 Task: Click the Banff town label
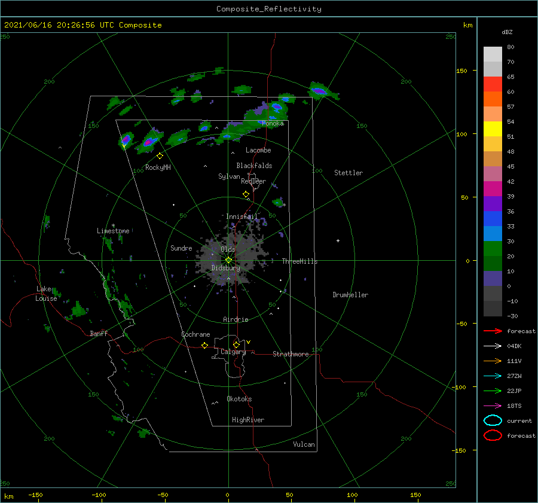coord(99,334)
